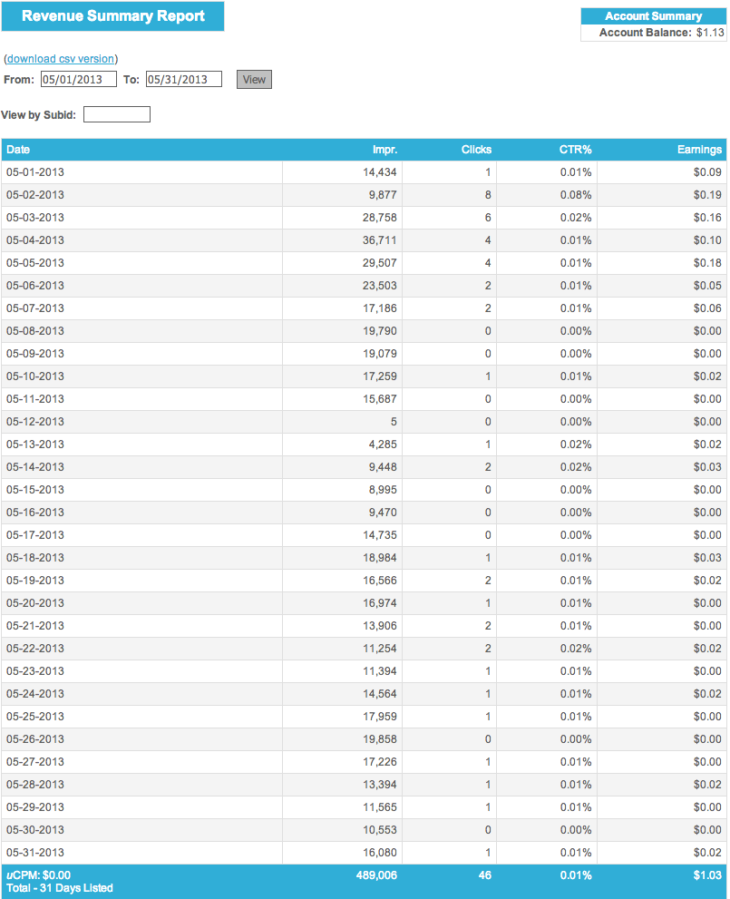Focus the From date field

point(79,79)
